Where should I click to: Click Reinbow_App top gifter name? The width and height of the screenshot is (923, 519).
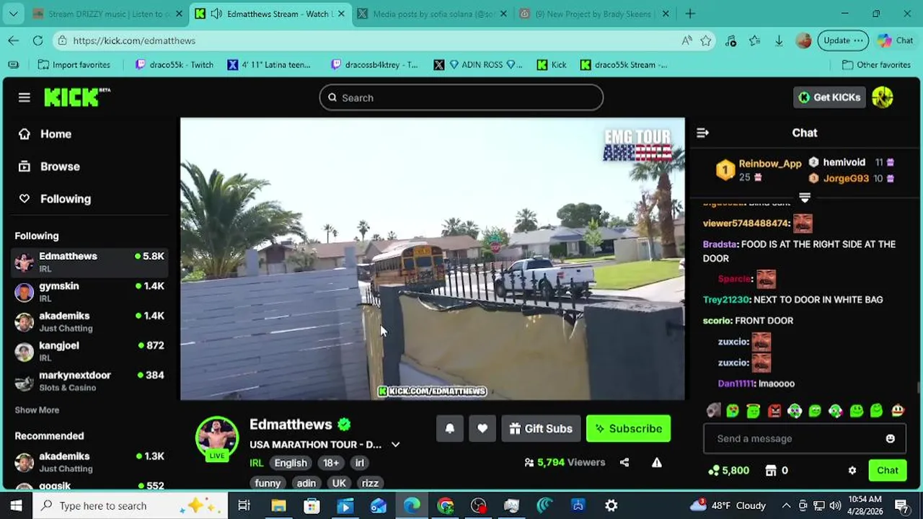coord(769,164)
